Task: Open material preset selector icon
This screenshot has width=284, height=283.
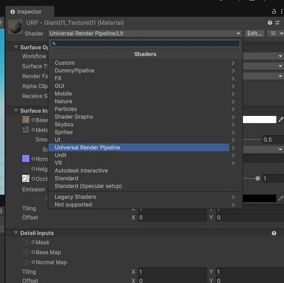Action: click(x=277, y=23)
